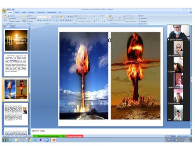Open the font name dropdown
195x146 pixels.
(47, 17)
